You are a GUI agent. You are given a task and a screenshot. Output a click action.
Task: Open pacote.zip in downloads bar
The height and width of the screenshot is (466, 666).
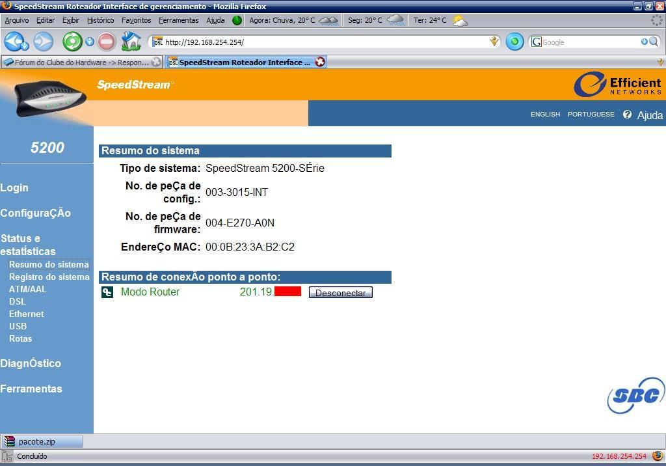coord(42,441)
